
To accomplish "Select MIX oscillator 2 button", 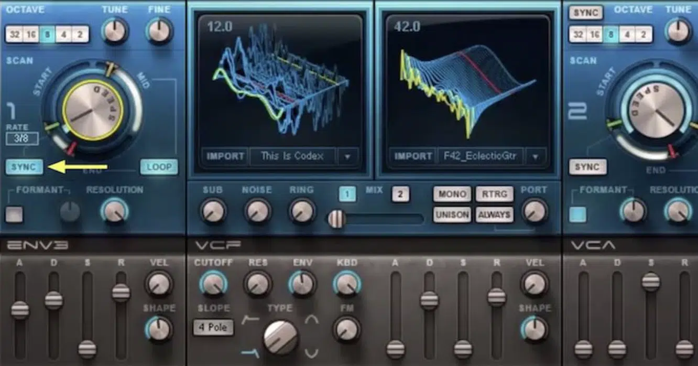I will (x=400, y=195).
